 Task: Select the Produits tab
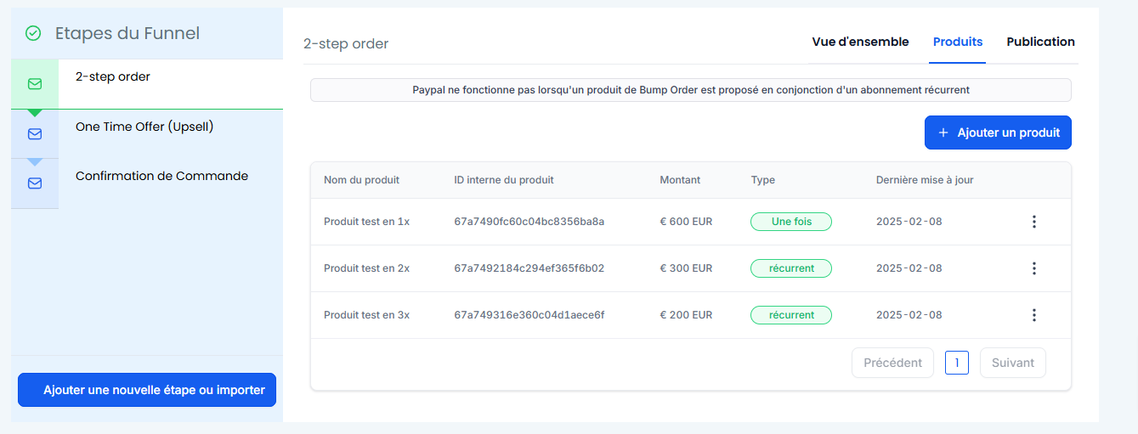click(957, 42)
